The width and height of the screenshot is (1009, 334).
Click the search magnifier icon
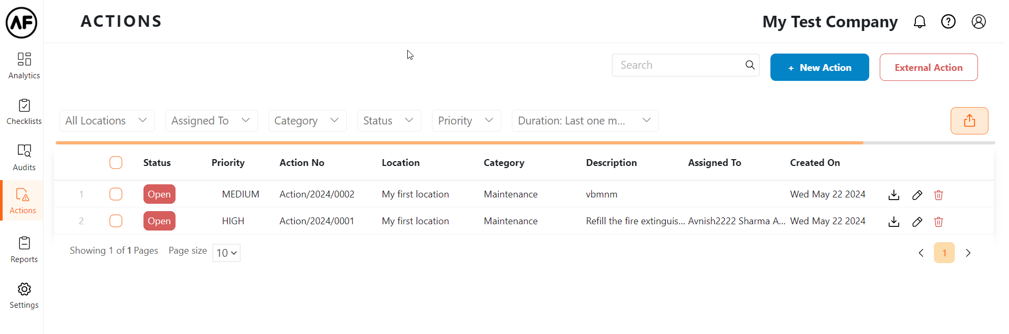click(x=750, y=65)
